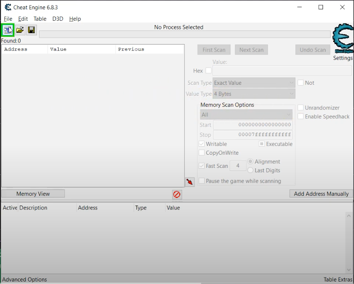Select the Last Digits radio button
The image size is (354, 284).
pos(250,170)
